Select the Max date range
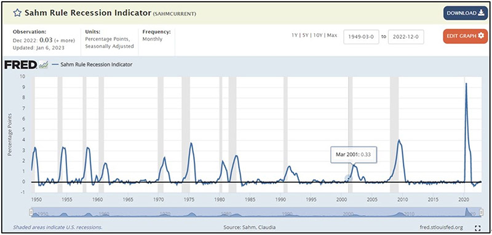 pos(332,35)
